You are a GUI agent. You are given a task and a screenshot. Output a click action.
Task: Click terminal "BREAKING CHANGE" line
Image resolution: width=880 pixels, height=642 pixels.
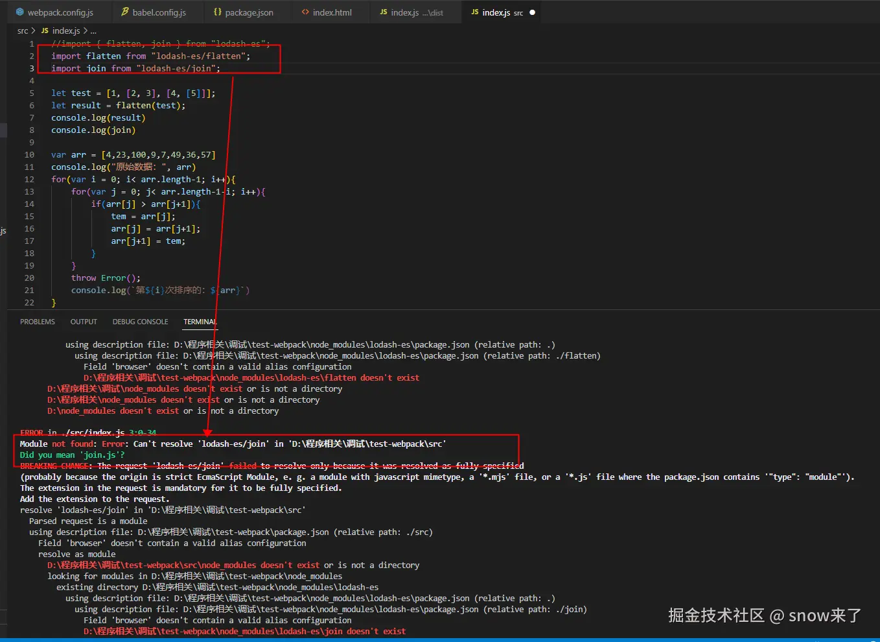(x=272, y=466)
